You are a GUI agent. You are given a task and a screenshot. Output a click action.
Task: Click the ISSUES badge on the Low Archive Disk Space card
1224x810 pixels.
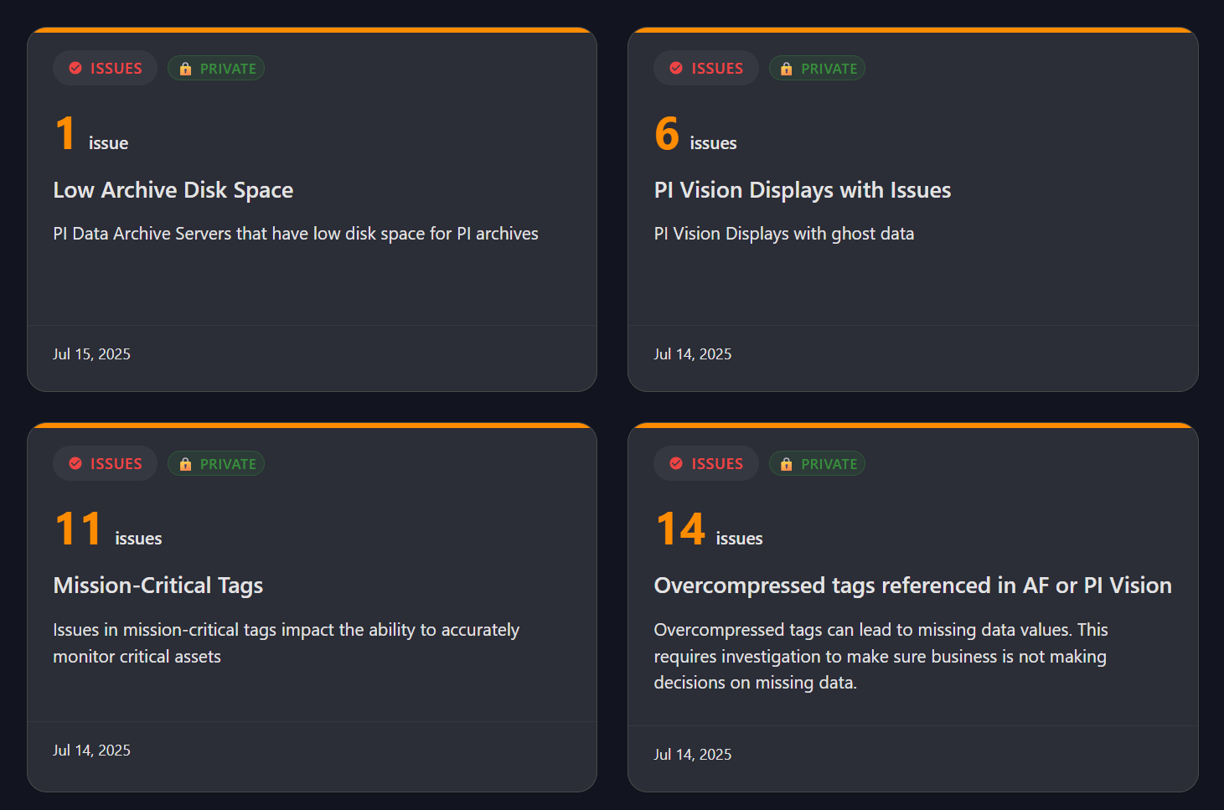pos(105,68)
